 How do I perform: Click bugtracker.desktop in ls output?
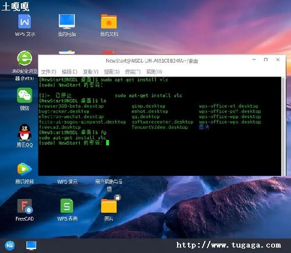[x=64, y=111]
